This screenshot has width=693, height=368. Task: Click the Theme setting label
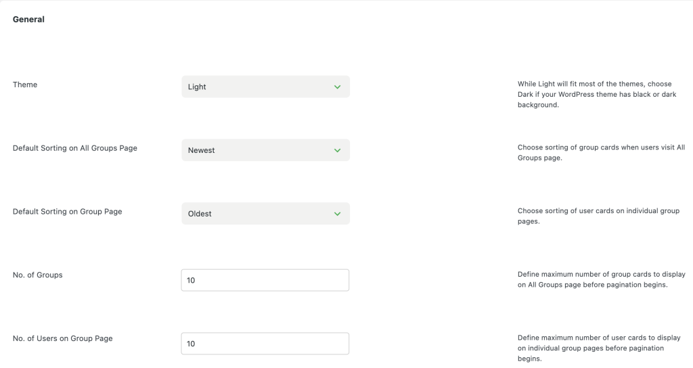pyautogui.click(x=25, y=85)
